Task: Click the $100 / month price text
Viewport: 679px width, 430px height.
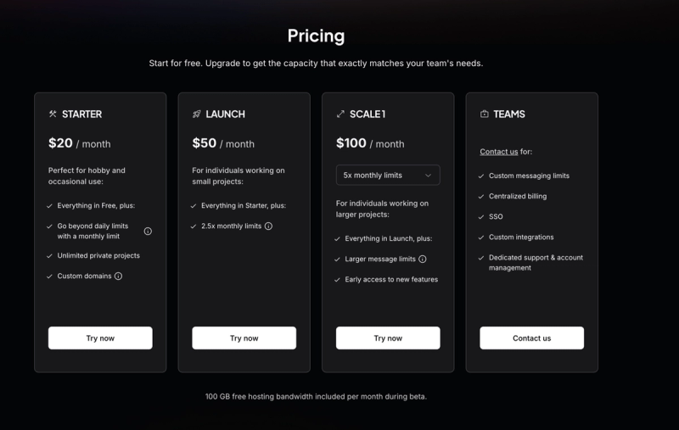Action: click(x=370, y=143)
